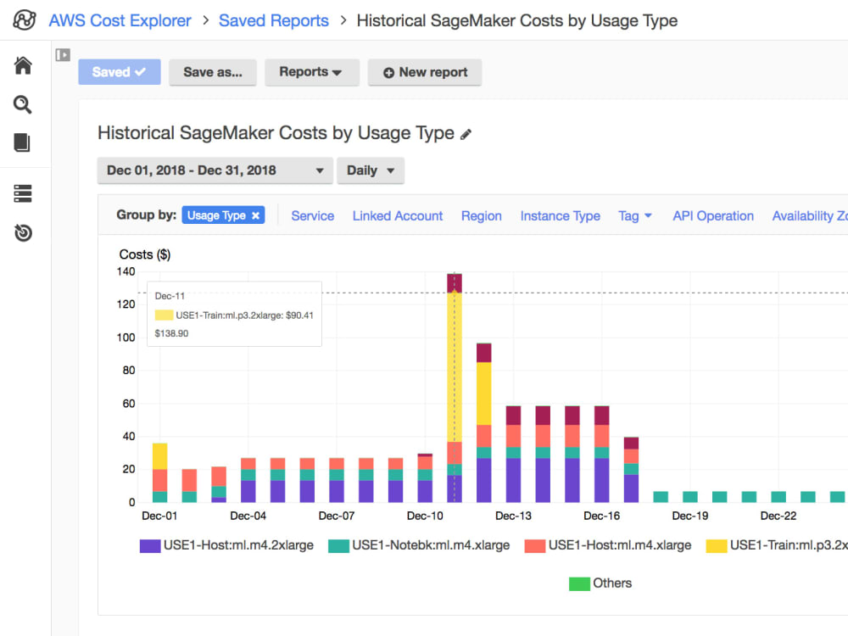Open the Cost Explorer home icon
Viewport: 848px width, 636px height.
[23, 64]
